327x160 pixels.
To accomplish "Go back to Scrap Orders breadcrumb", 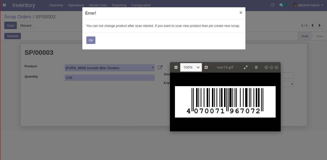I will point(18,17).
